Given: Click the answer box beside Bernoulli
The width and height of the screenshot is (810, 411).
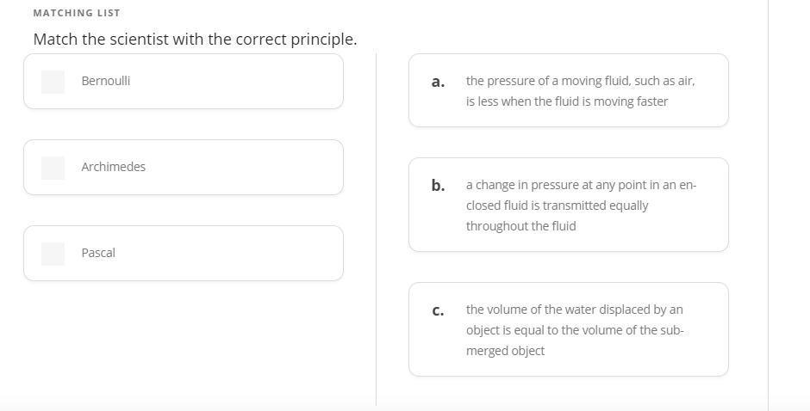Looking at the screenshot, I should click(x=53, y=82).
